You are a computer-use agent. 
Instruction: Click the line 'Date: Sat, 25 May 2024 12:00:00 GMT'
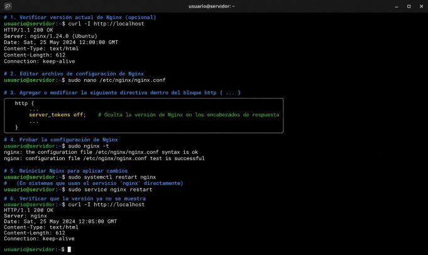tap(61, 42)
